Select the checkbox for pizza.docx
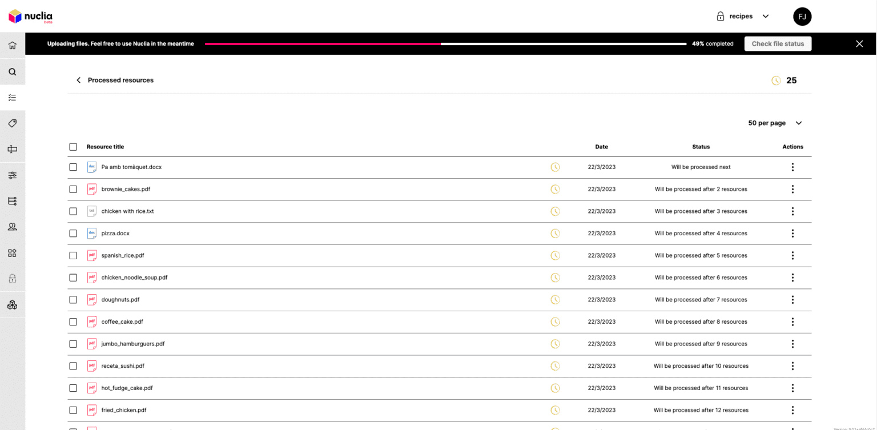The height and width of the screenshot is (430, 877). tap(73, 233)
